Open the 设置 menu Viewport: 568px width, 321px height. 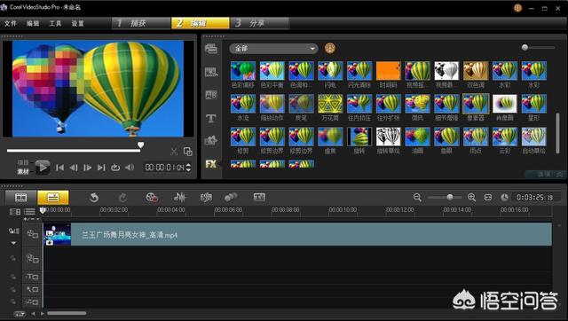point(77,23)
